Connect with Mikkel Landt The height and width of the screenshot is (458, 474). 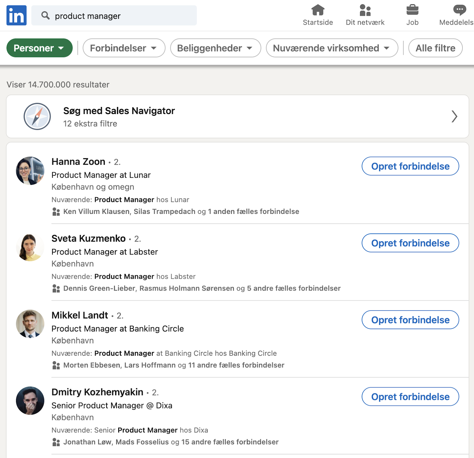[410, 320]
